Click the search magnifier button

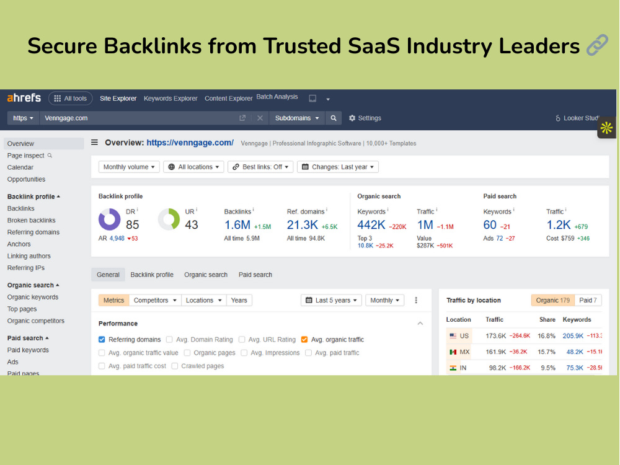pyautogui.click(x=334, y=118)
